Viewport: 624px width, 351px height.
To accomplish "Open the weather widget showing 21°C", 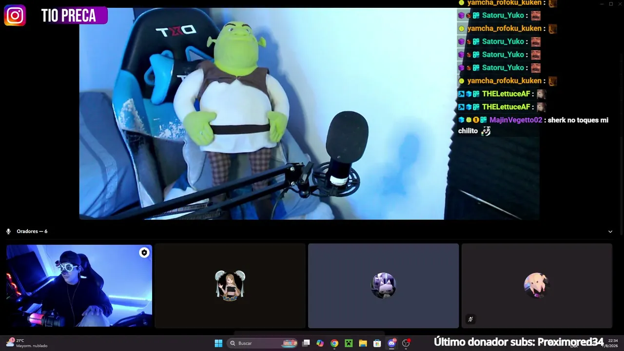I will [x=27, y=343].
